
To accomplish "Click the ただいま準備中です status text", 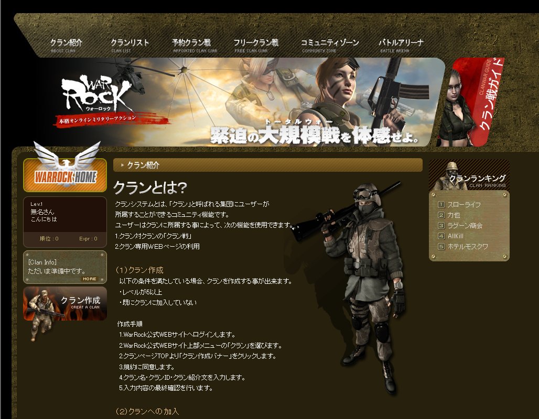I will 57,271.
